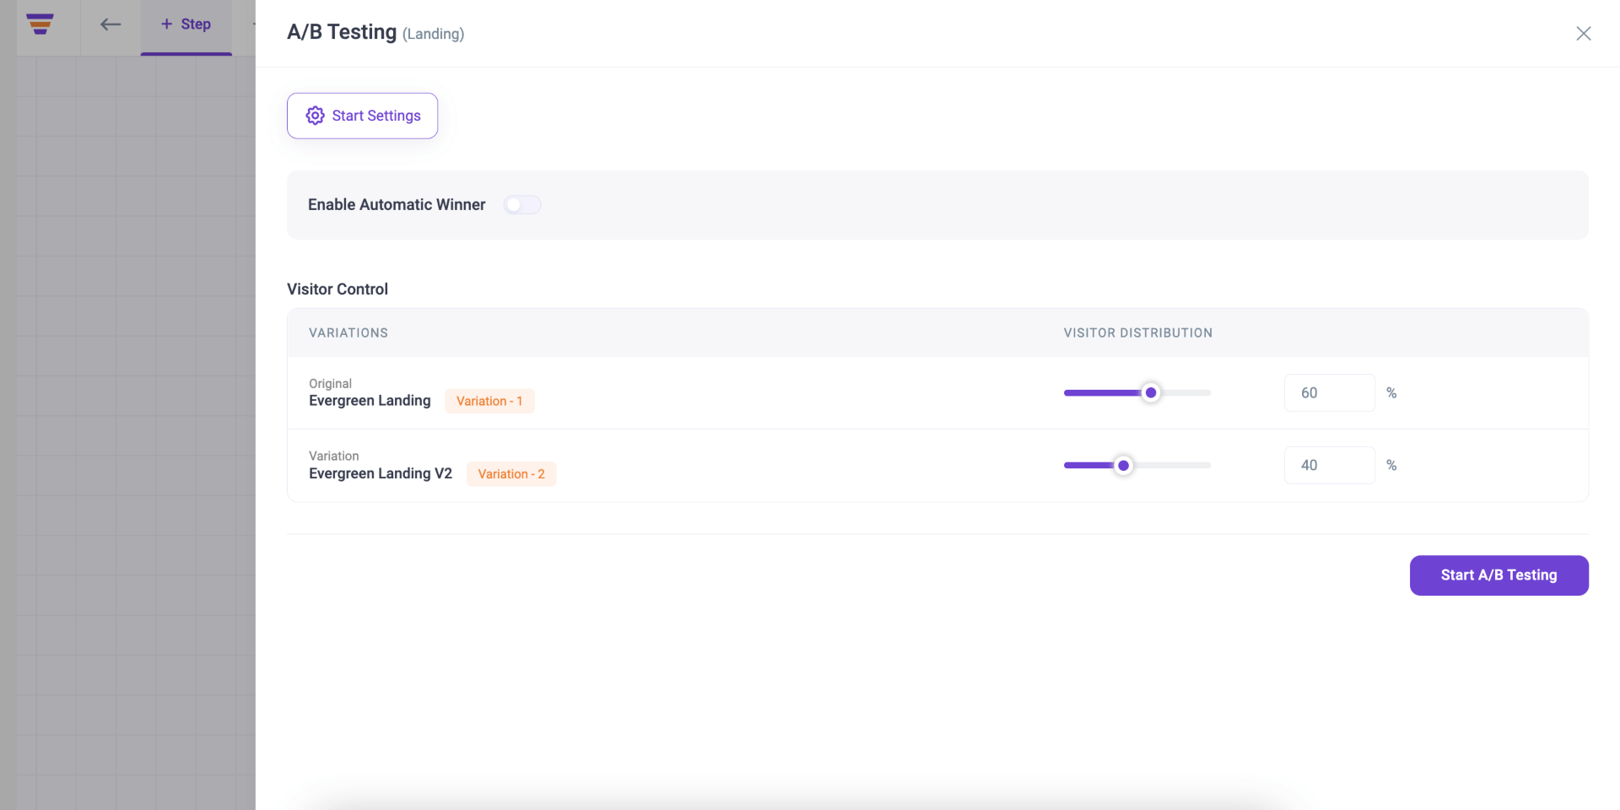The width and height of the screenshot is (1620, 810).
Task: Click the Evergreen Landing original name
Action: (370, 401)
